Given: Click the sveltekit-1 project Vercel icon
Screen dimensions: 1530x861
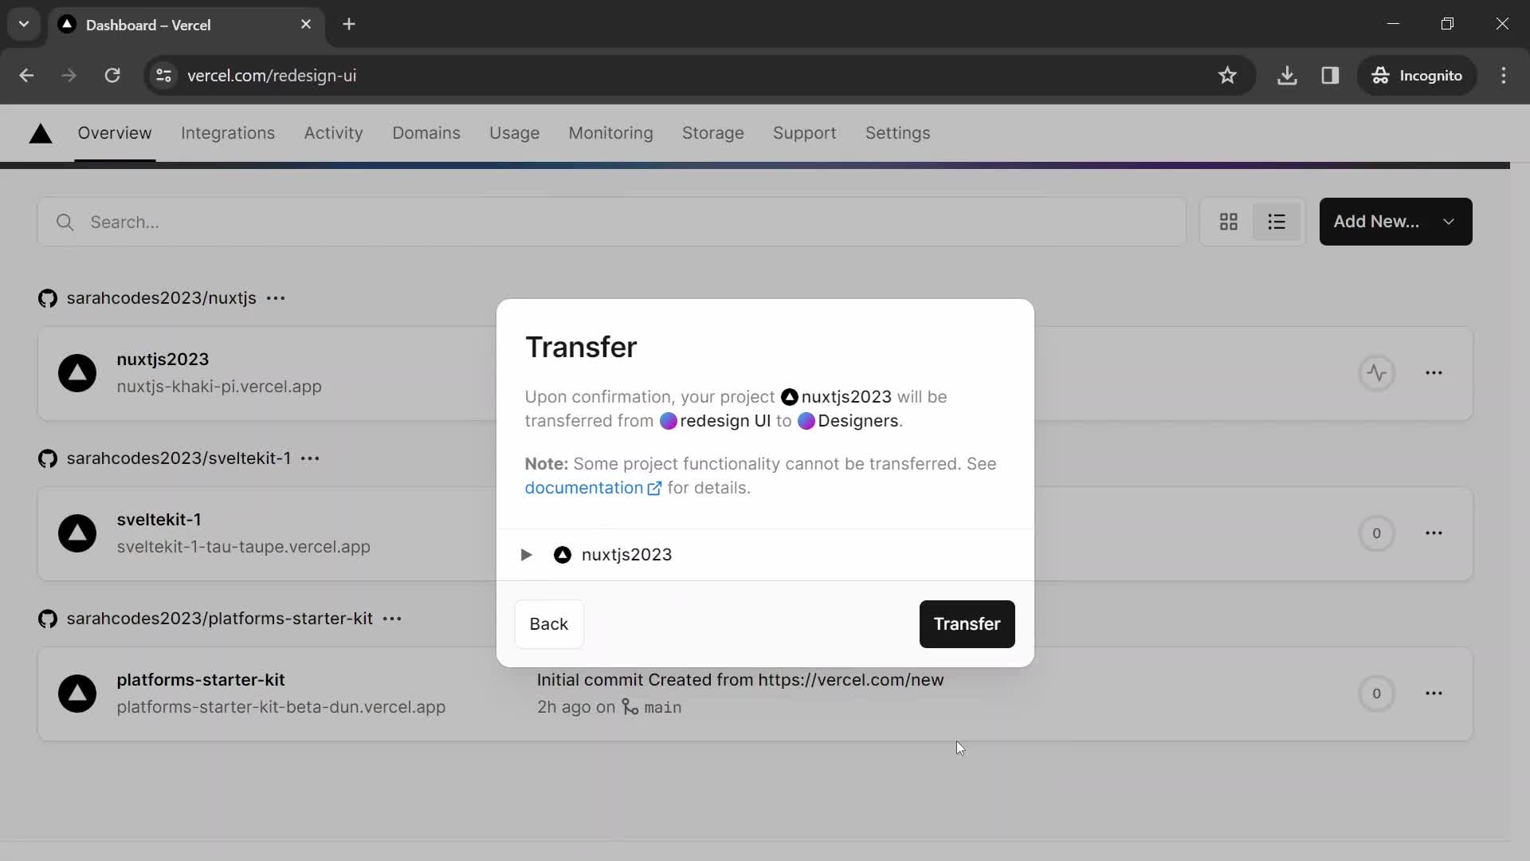Looking at the screenshot, I should pyautogui.click(x=78, y=533).
